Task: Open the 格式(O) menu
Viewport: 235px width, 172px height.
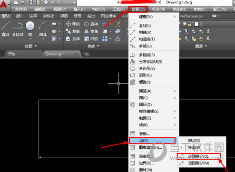Action: pos(98,10)
